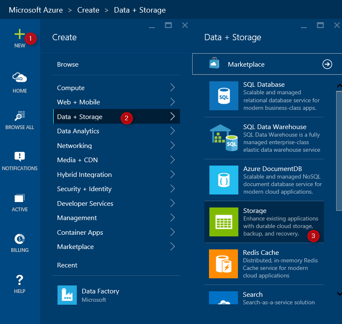Click the green plus NEW icon
The width and height of the screenshot is (342, 324).
[x=20, y=34]
